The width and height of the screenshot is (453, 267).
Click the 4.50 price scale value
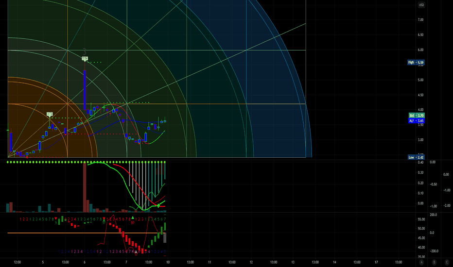coord(420,95)
